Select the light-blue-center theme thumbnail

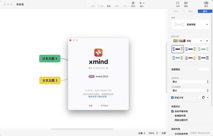click(178, 58)
